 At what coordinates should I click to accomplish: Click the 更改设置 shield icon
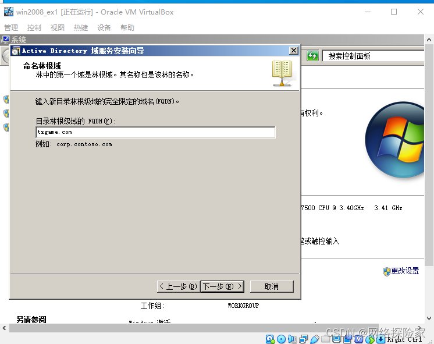[x=386, y=272]
